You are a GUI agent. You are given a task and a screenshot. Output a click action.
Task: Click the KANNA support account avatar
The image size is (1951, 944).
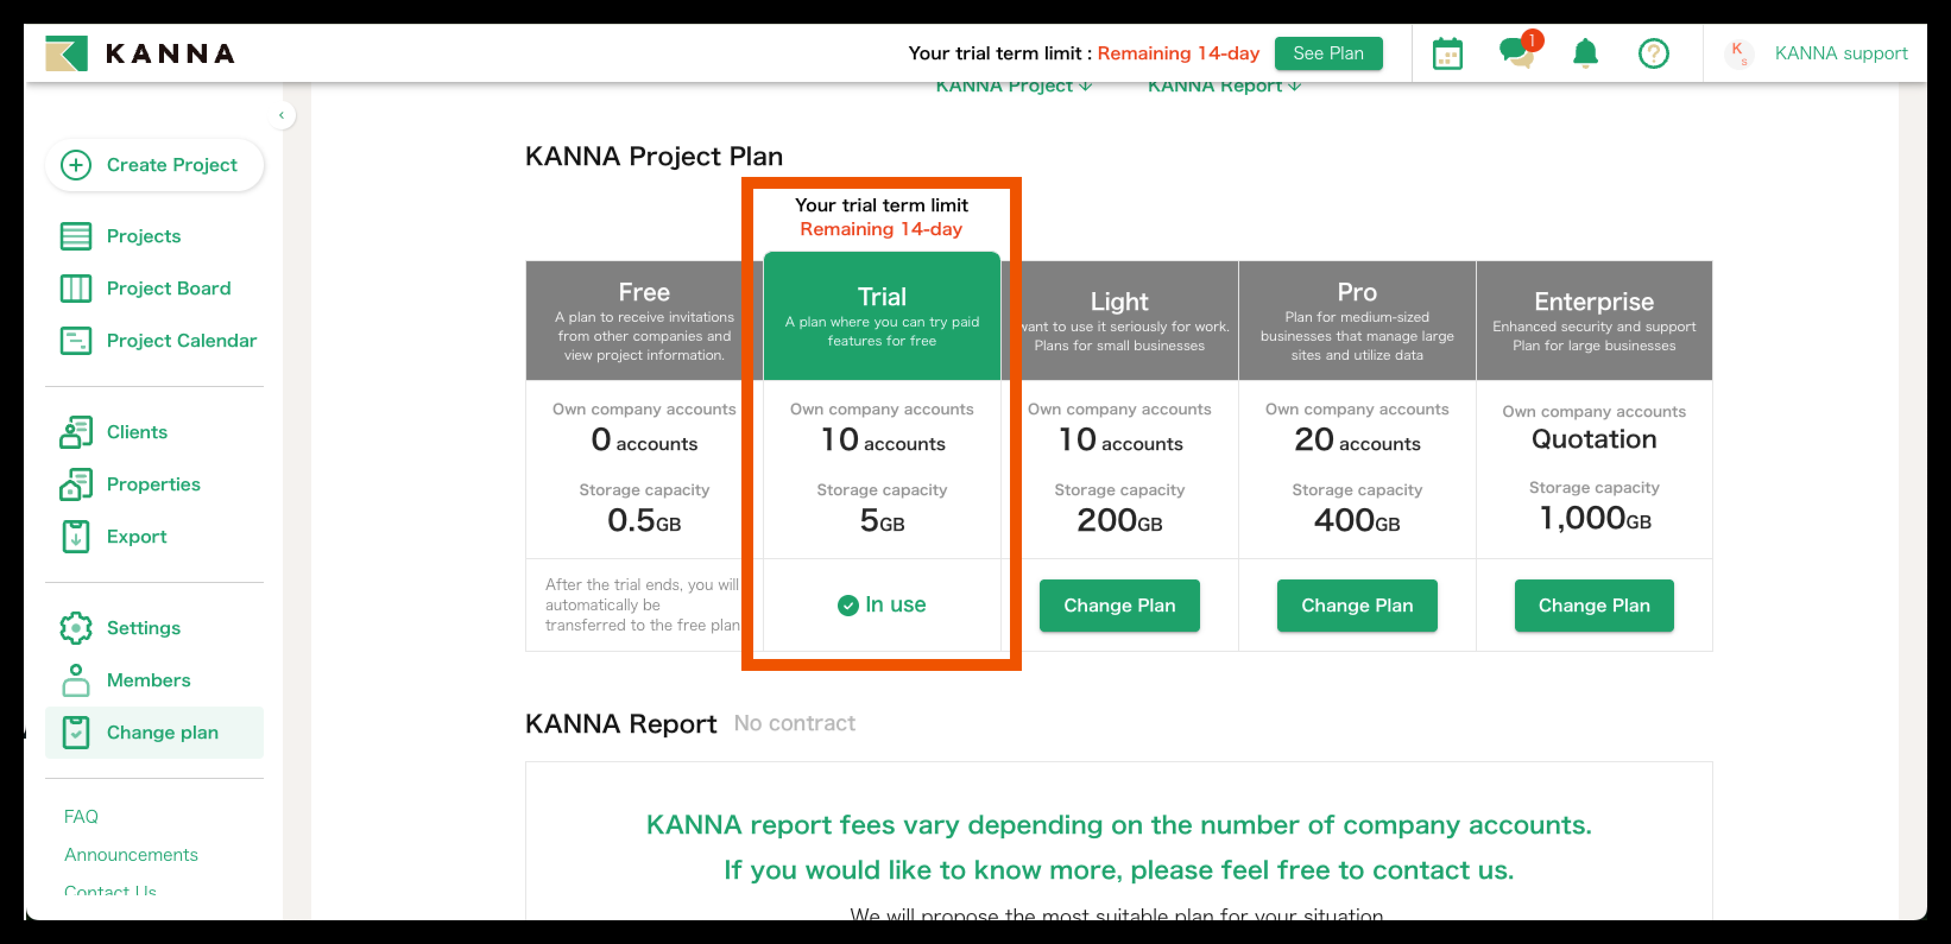coord(1739,53)
